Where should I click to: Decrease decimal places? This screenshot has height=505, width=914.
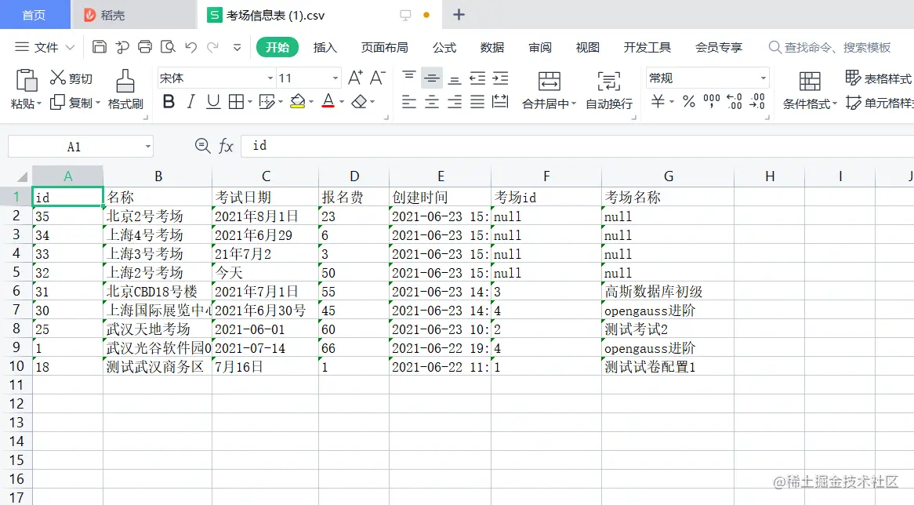pos(757,101)
